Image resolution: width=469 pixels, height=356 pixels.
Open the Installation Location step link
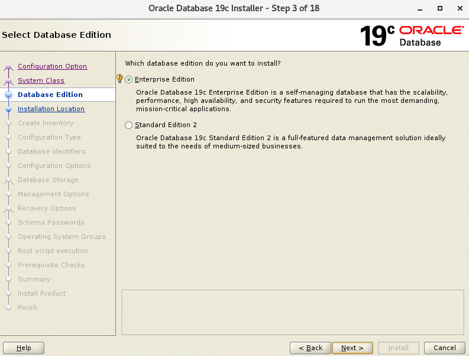[x=51, y=109]
